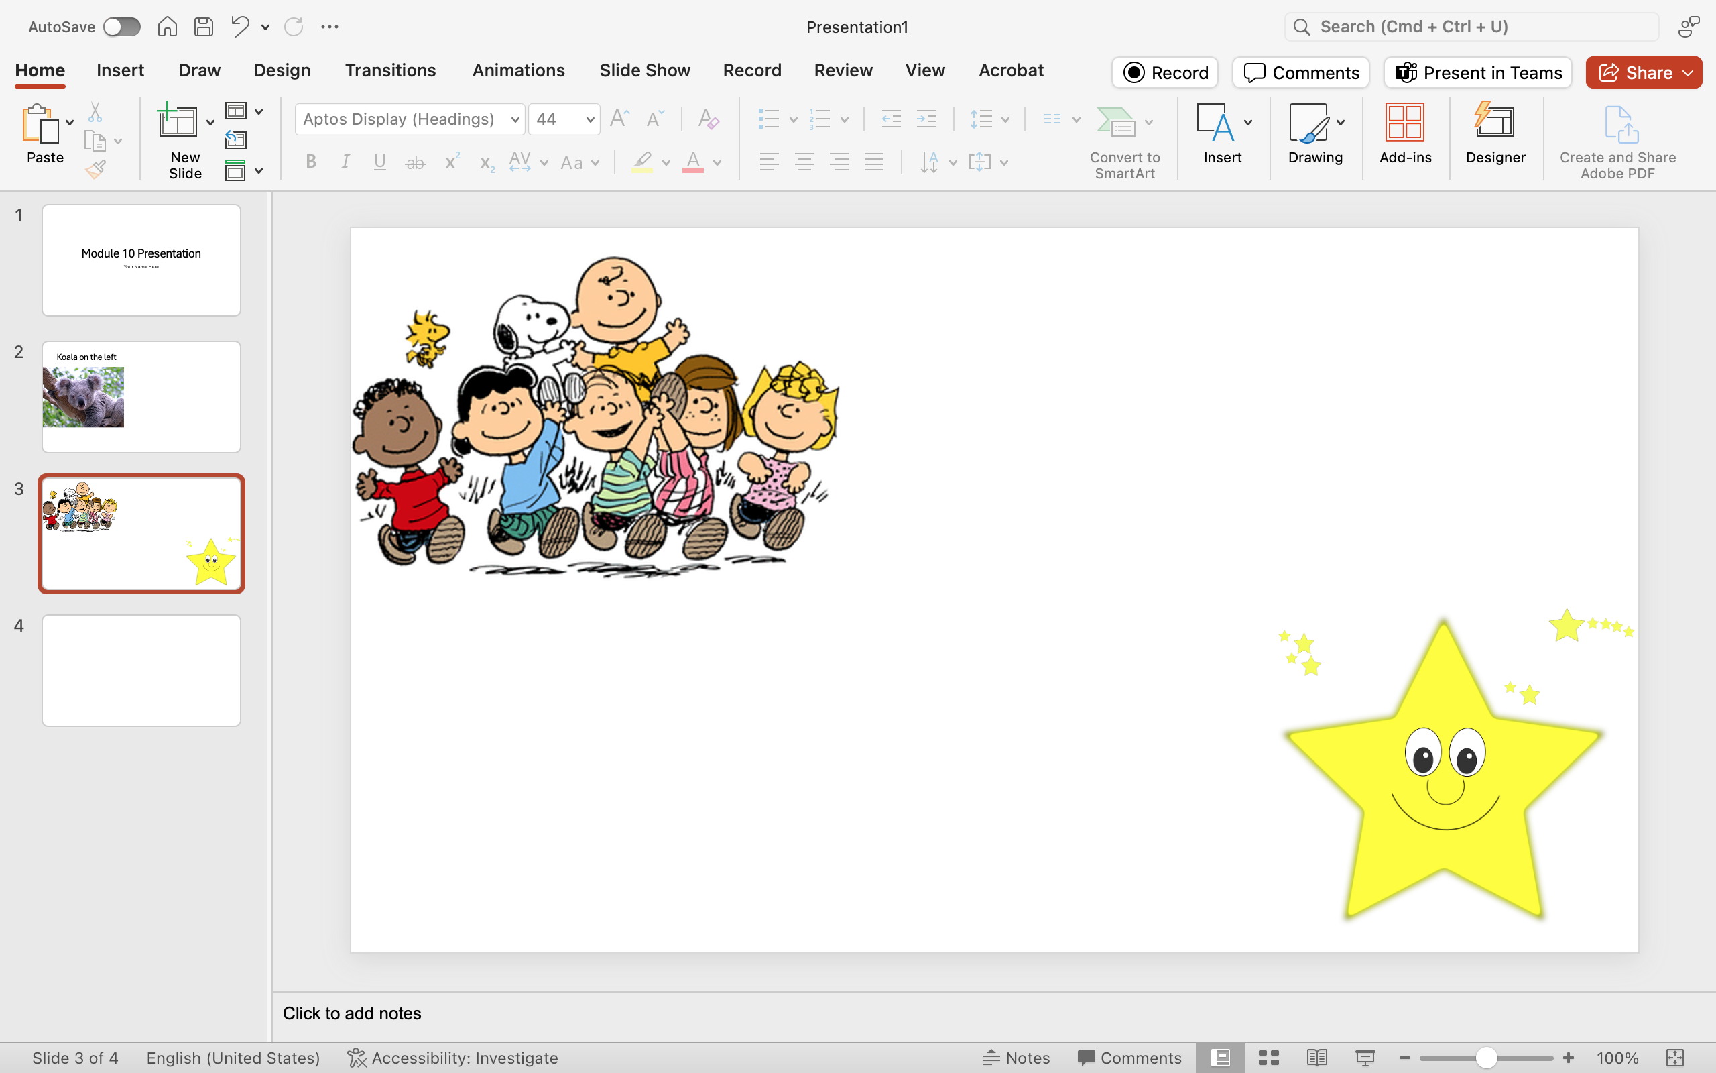Start the slide show from status bar
Viewport: 1716px width, 1073px height.
[1365, 1058]
